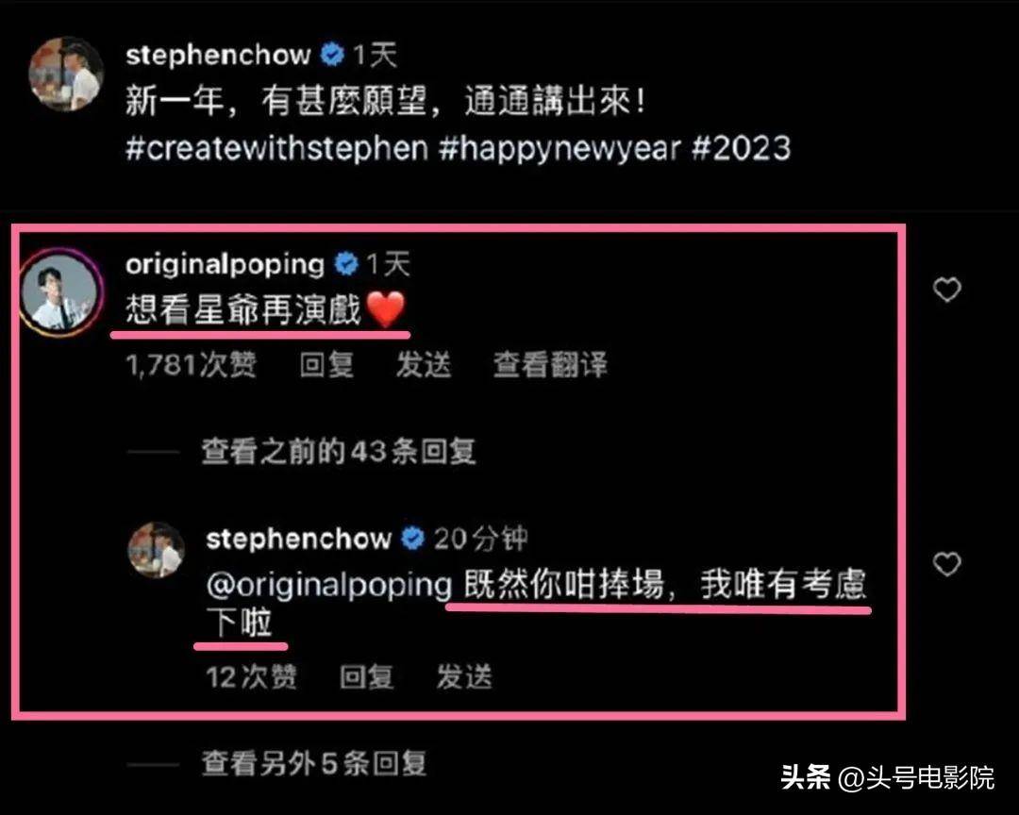This screenshot has height=815, width=1019.
Task: Open originalpoping's profile avatar
Action: pos(60,291)
